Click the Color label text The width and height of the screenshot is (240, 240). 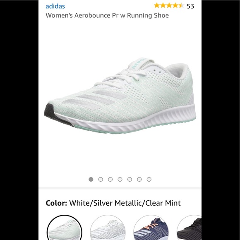coord(56,203)
